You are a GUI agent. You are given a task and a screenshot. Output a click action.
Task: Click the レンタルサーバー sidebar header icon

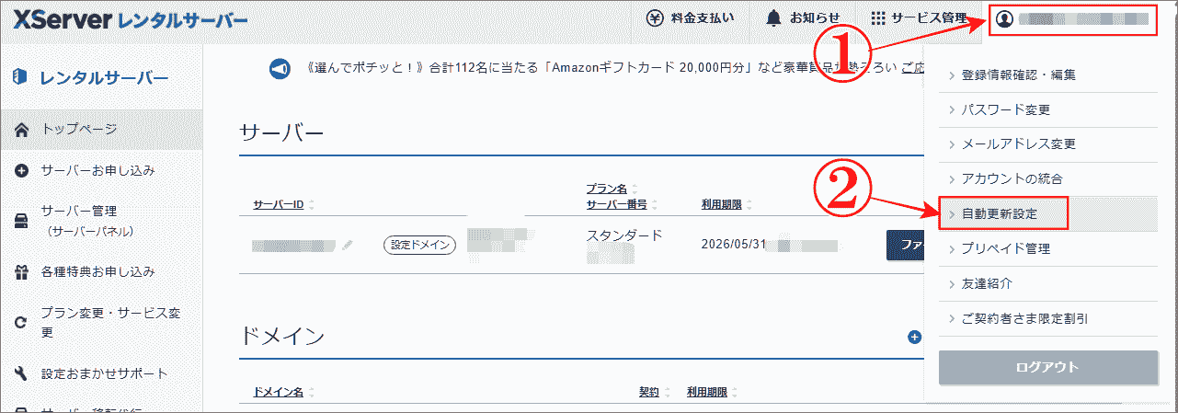click(x=20, y=77)
